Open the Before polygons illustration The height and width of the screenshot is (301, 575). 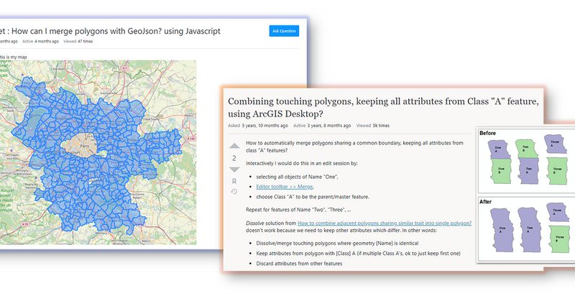[527, 161]
